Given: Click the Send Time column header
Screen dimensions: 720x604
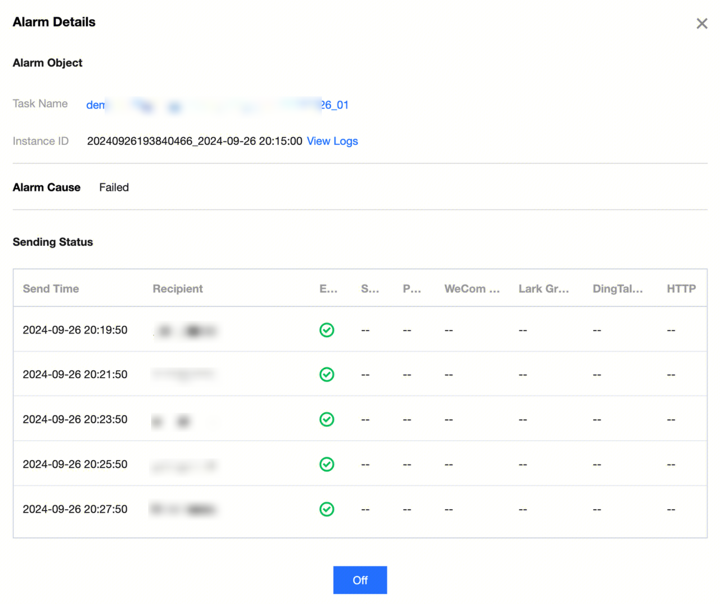Looking at the screenshot, I should [x=51, y=288].
